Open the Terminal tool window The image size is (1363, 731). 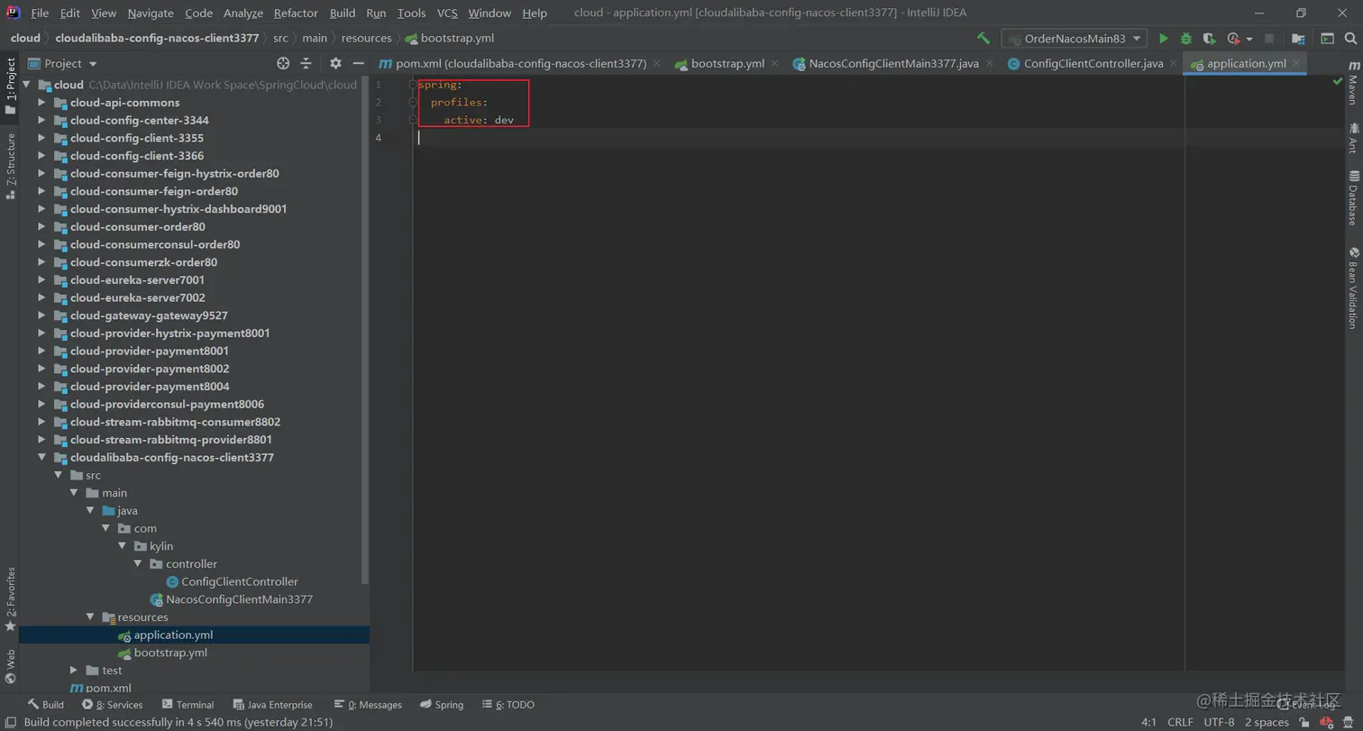pos(188,705)
